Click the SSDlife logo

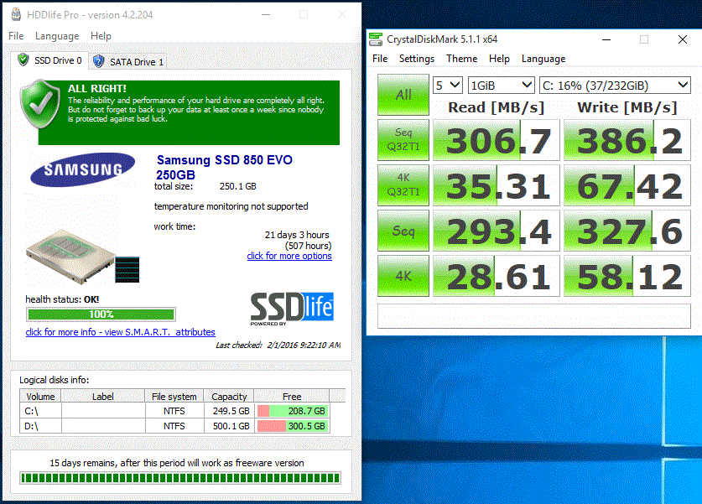(292, 309)
